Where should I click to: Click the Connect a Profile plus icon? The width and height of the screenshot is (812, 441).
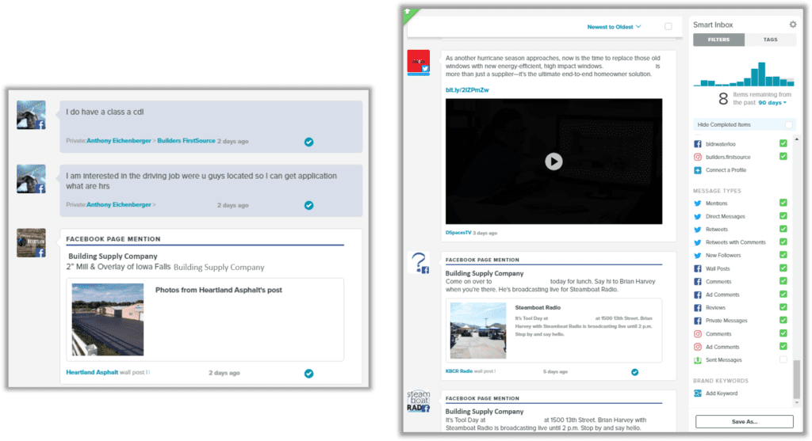pyautogui.click(x=698, y=170)
